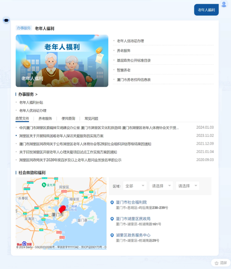
Task: Open the second 请选择 dropdown
Action: [x=161, y=186]
